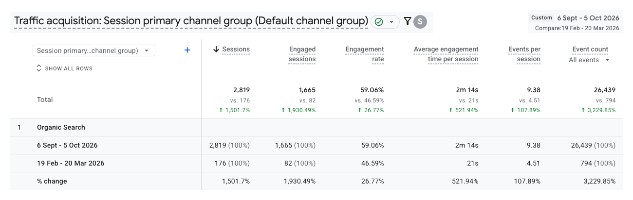This screenshot has height=200, width=633.
Task: Click the Average engagement time per session header
Action: click(x=446, y=54)
